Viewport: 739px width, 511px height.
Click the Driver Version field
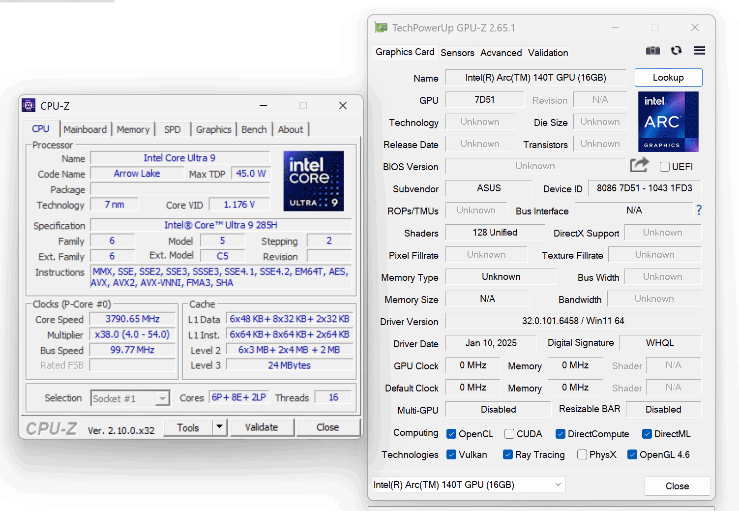point(573,321)
